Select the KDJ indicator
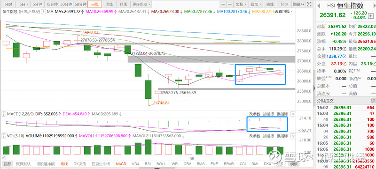The height and width of the screenshot is (169, 376). (136, 164)
